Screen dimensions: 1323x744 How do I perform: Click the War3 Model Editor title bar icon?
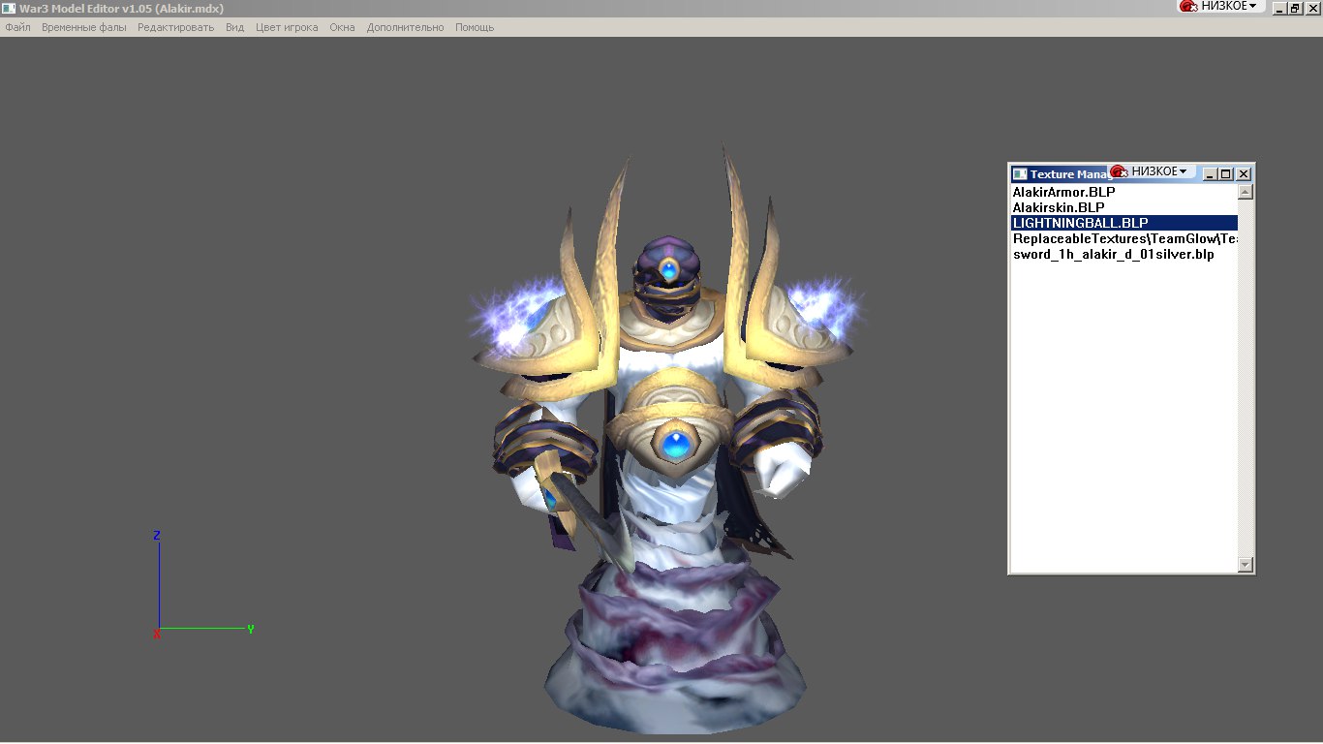click(9, 9)
